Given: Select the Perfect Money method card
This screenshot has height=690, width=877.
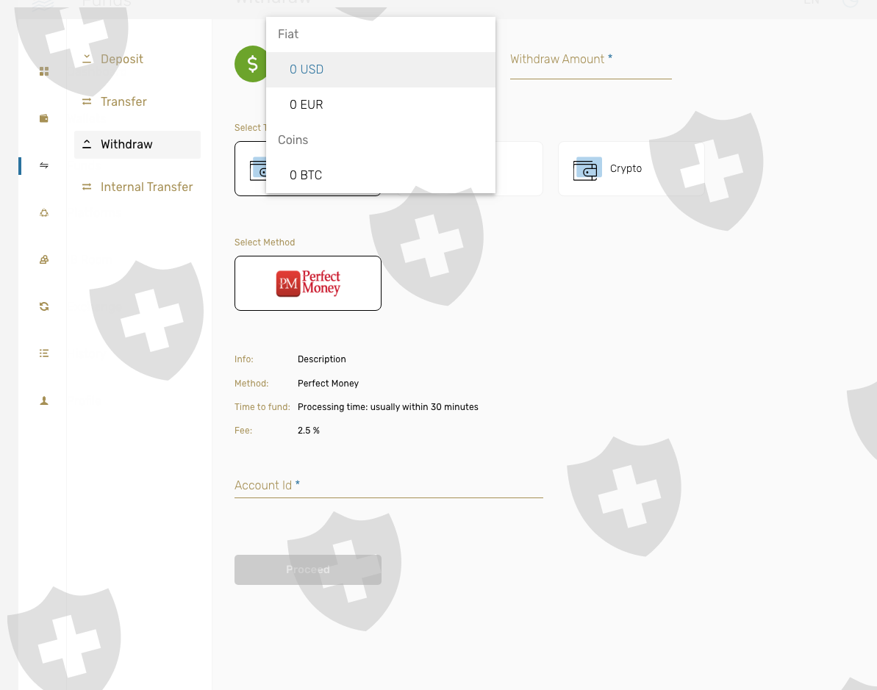Looking at the screenshot, I should [307, 283].
